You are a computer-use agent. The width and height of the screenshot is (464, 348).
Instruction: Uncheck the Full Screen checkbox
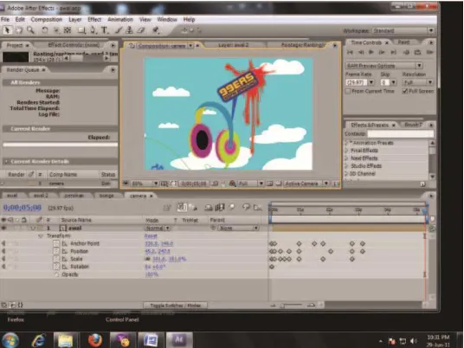tap(405, 91)
